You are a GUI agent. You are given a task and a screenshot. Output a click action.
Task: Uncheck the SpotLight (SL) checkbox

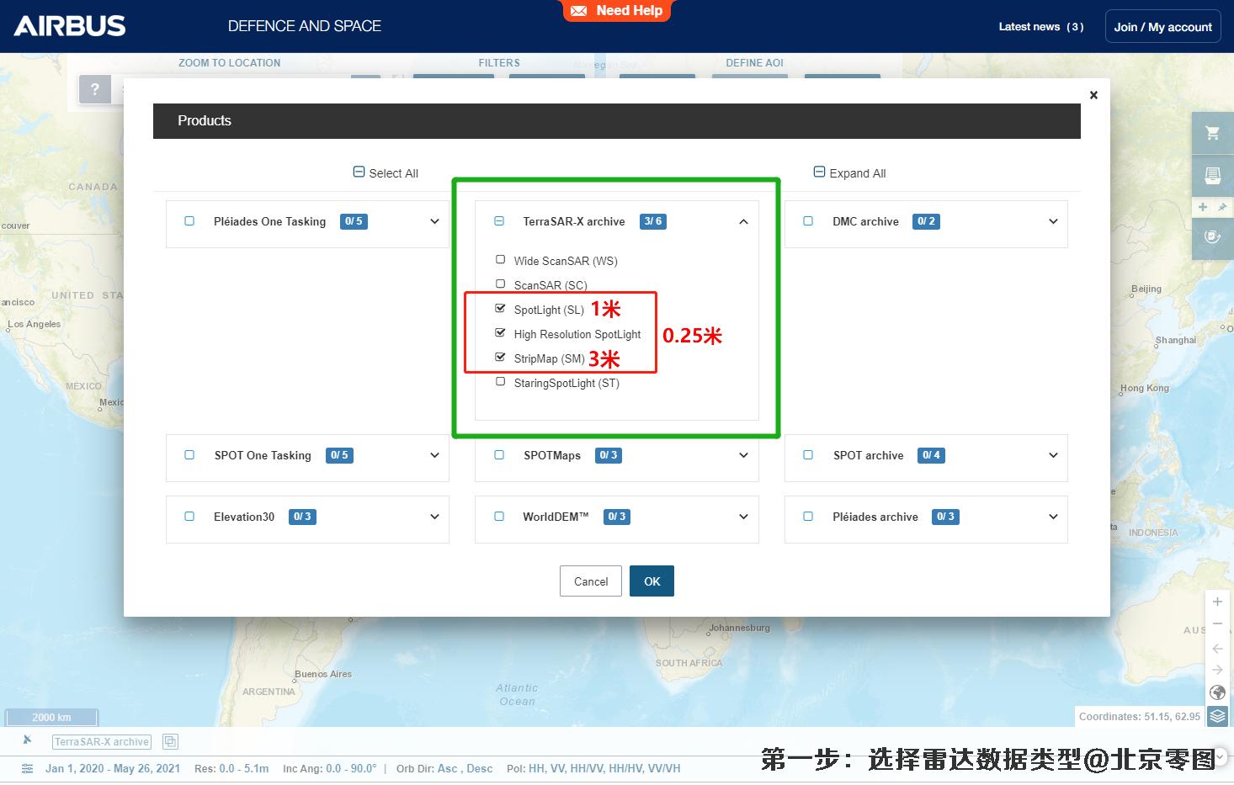point(501,309)
